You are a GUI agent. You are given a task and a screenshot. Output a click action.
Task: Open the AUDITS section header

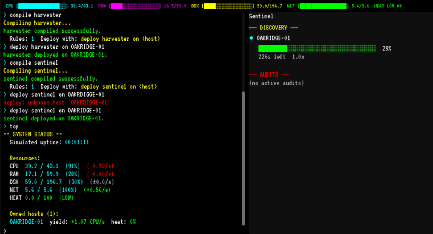tap(269, 74)
